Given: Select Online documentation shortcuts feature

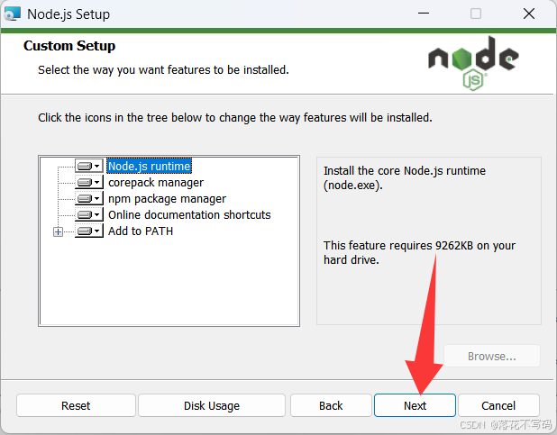Looking at the screenshot, I should [189, 215].
